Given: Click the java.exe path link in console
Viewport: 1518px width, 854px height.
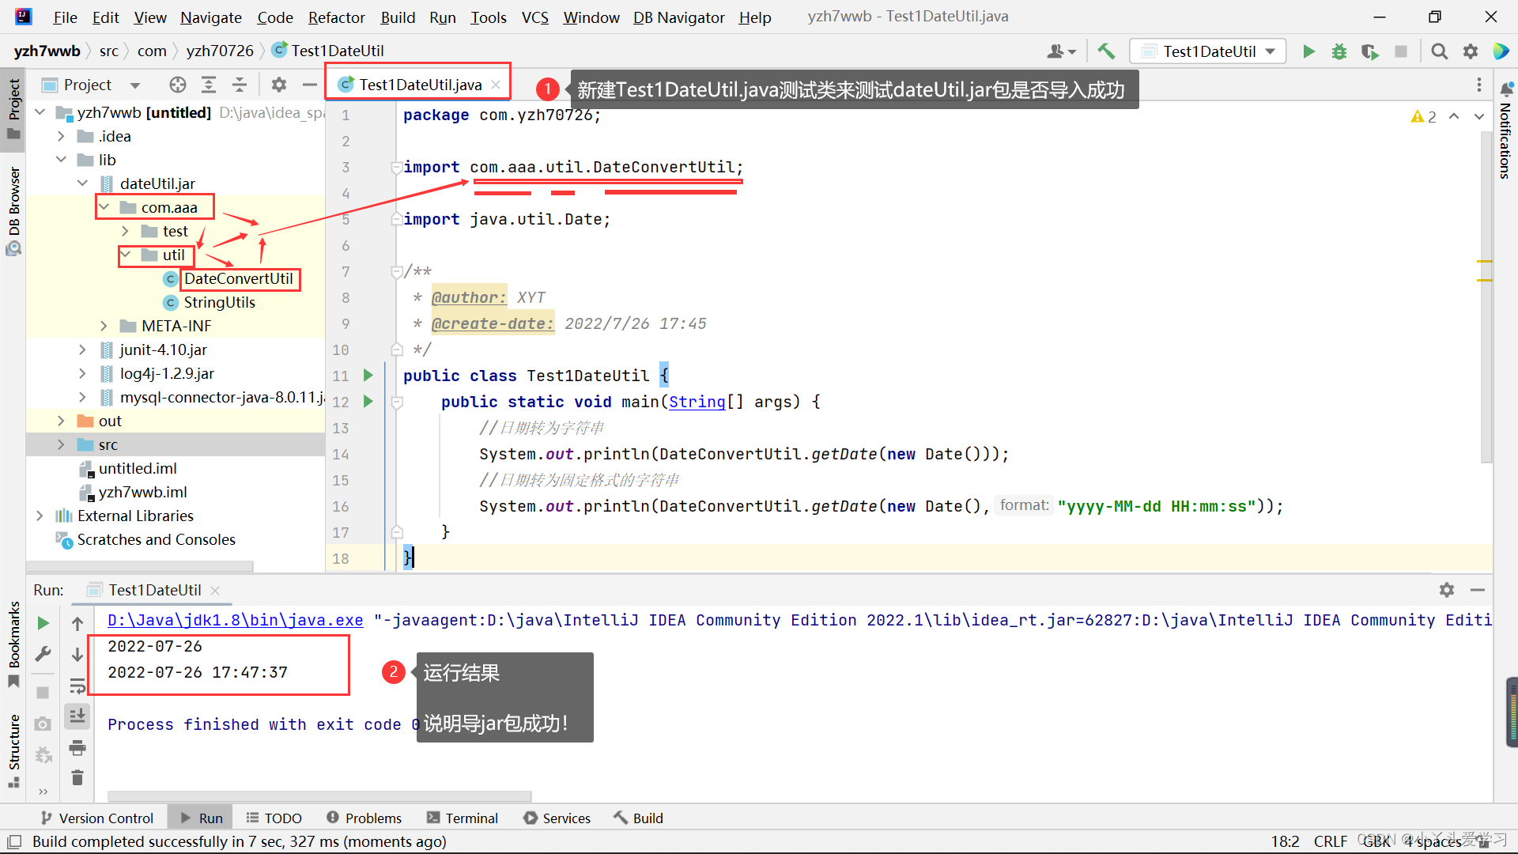Looking at the screenshot, I should 235,621.
